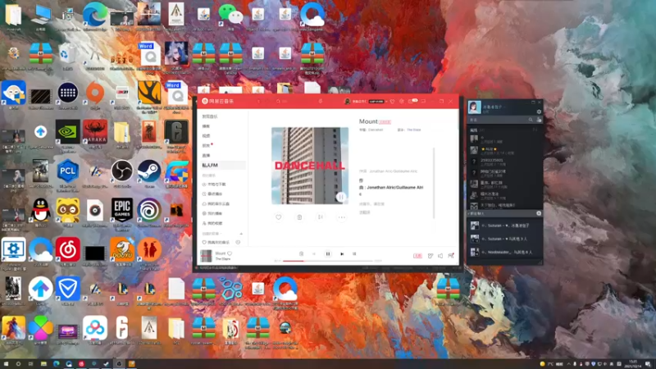
Task: Open the liked-music playlist with the heart icon
Action: (216, 242)
